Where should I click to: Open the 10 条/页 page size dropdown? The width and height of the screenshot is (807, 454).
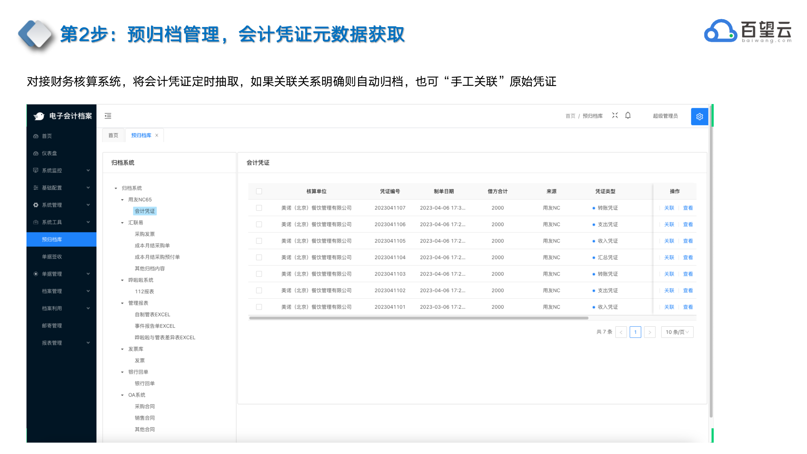(x=677, y=332)
